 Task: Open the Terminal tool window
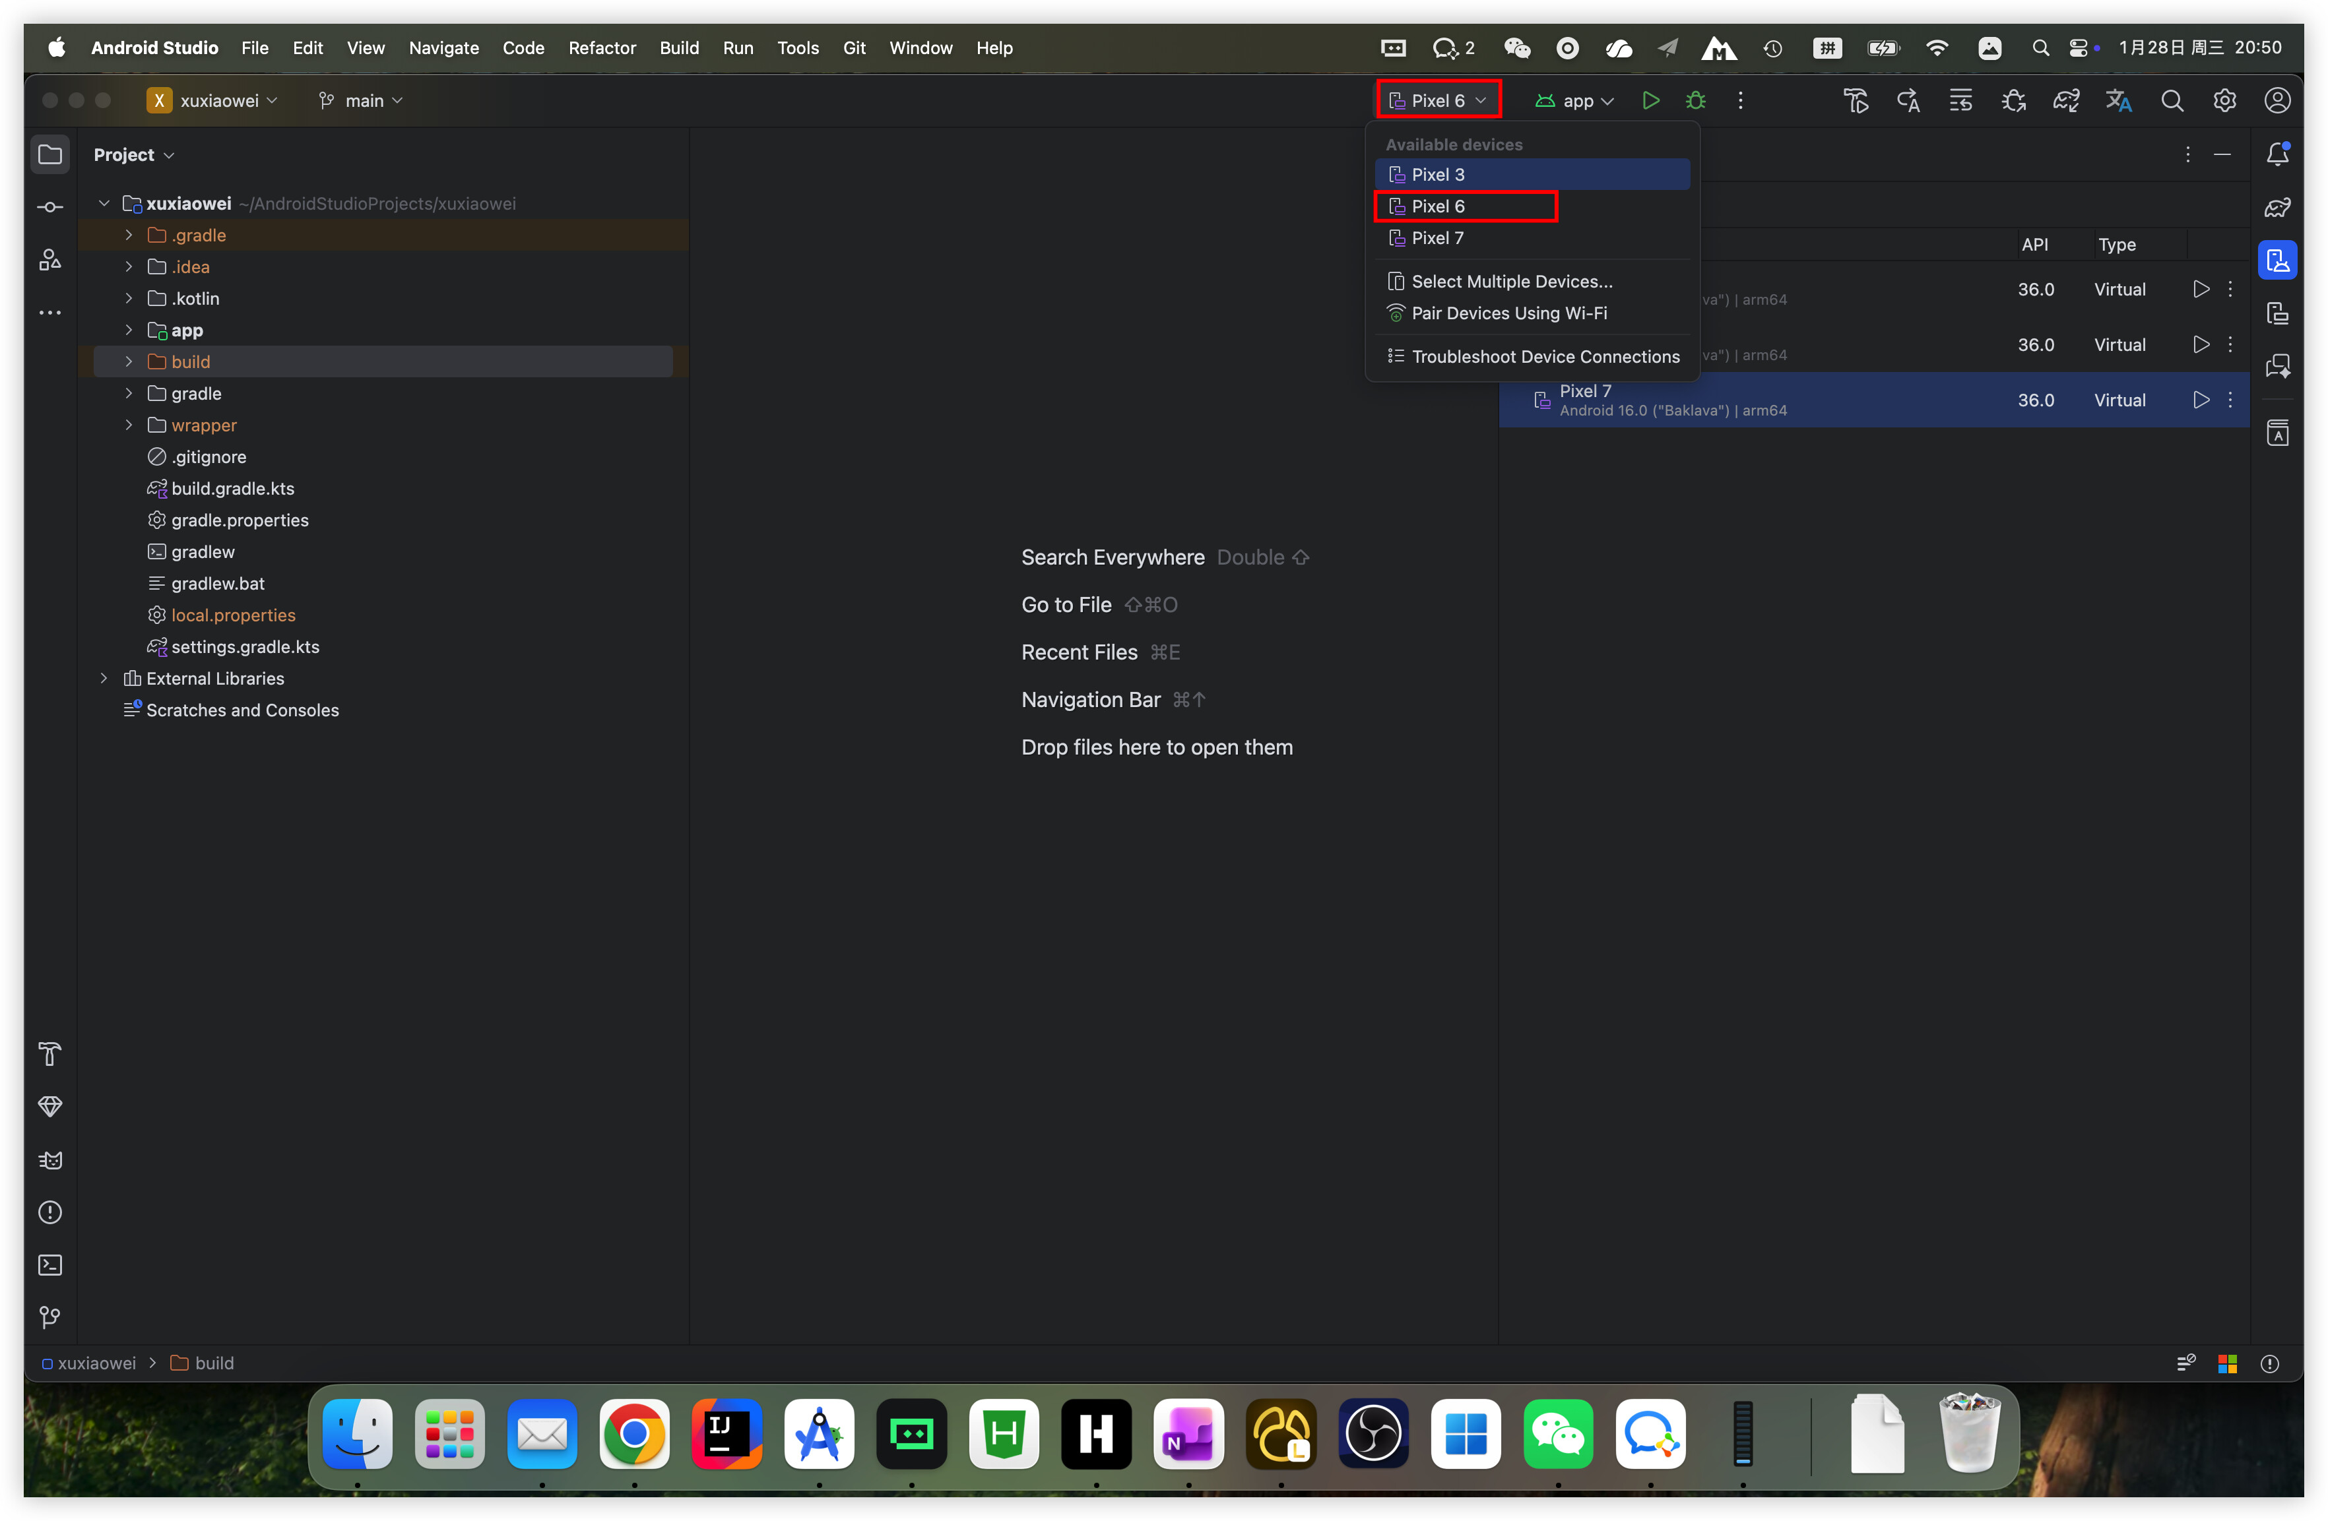point(50,1265)
